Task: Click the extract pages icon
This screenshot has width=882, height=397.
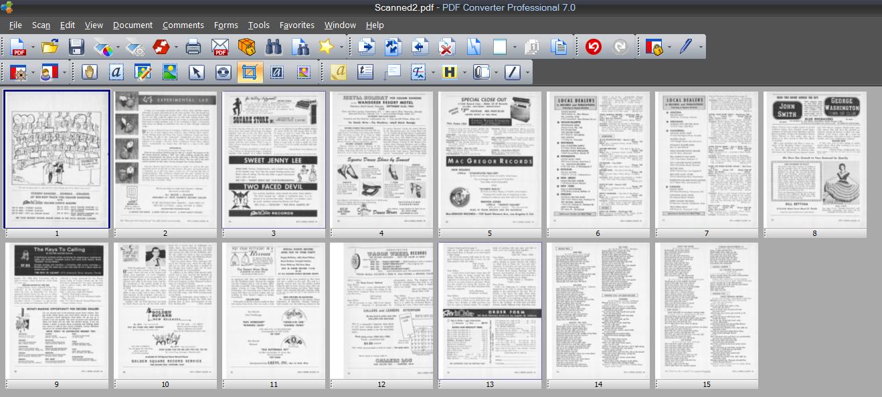Action: tap(420, 47)
